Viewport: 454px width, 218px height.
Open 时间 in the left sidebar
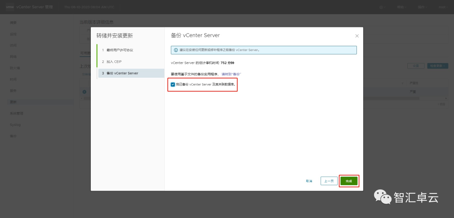[x=13, y=79]
